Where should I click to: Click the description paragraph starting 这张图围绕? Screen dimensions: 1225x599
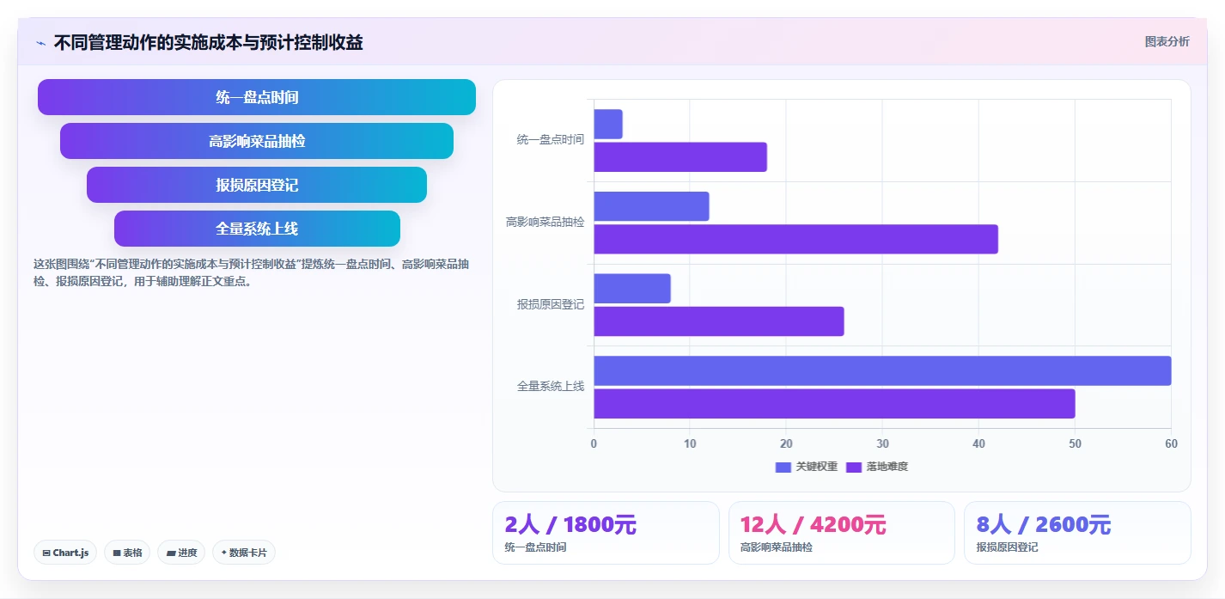click(x=251, y=272)
